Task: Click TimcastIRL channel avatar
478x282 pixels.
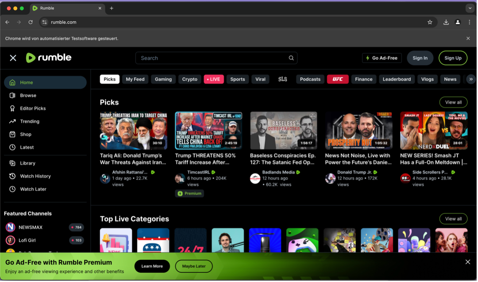Action: (x=180, y=179)
